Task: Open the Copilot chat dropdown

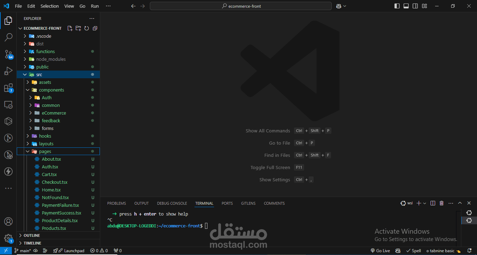Action: [x=345, y=6]
